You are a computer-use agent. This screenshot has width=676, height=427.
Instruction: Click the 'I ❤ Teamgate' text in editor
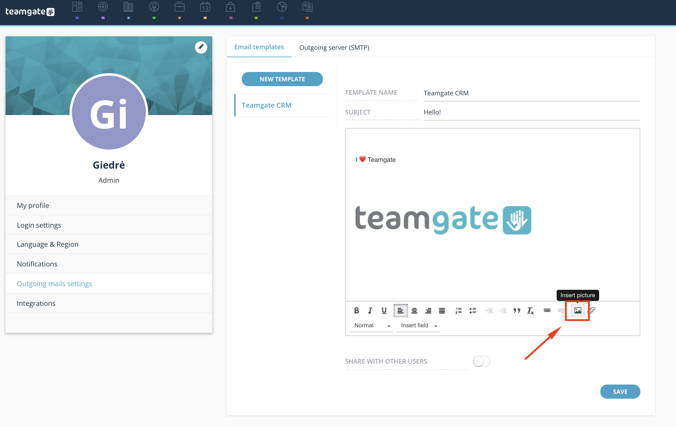376,159
